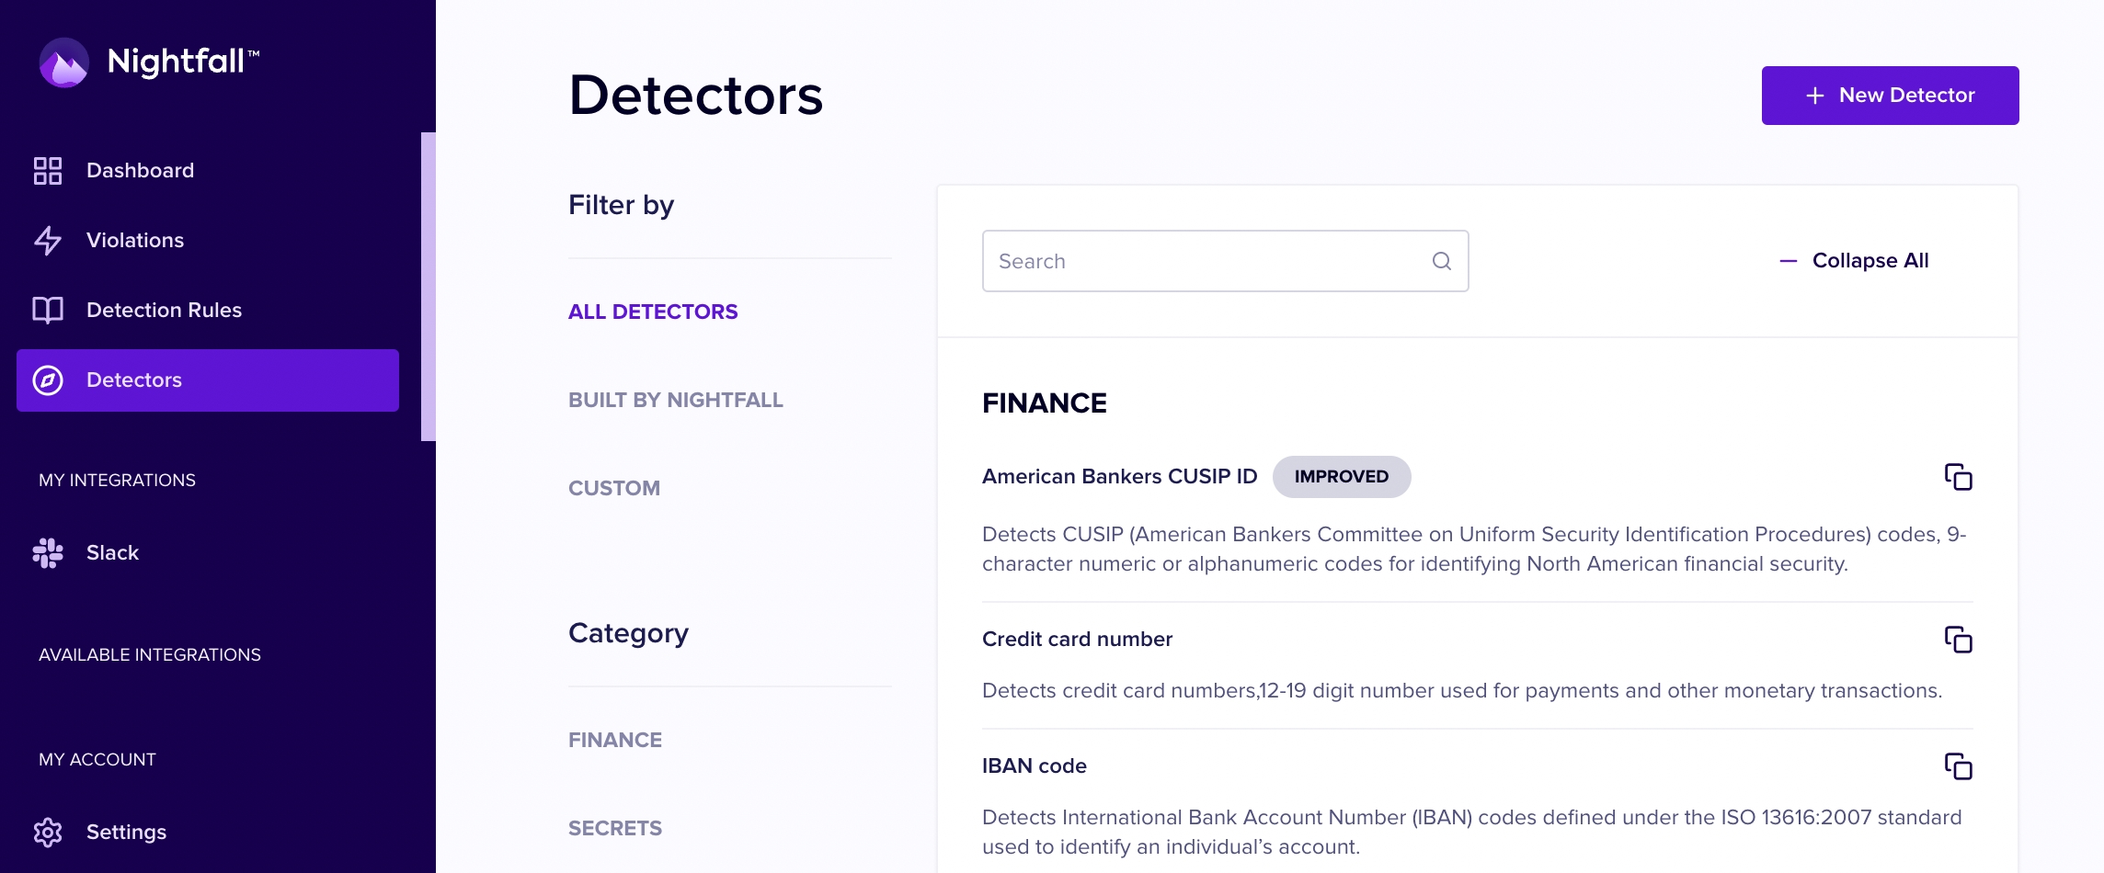Open Detection Rules via the book icon
2104x873 pixels.
point(48,310)
